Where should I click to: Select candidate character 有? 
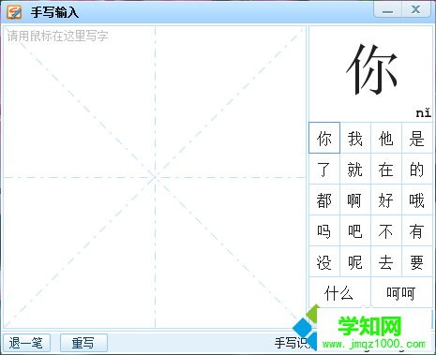point(417,230)
